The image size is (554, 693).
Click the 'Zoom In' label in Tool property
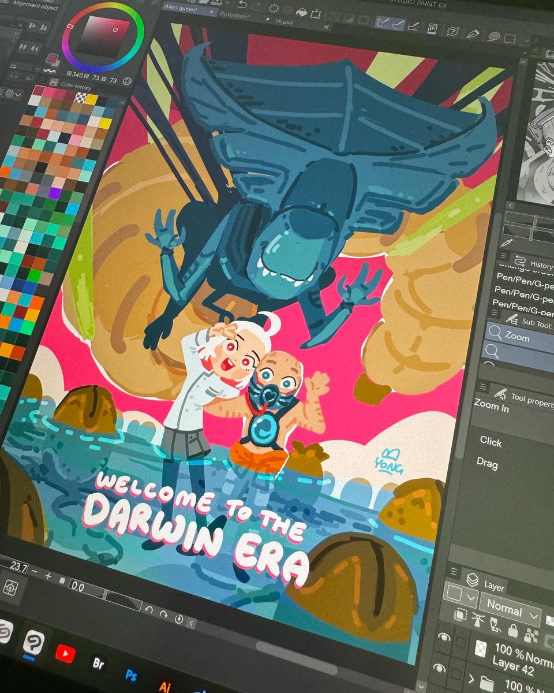491,405
